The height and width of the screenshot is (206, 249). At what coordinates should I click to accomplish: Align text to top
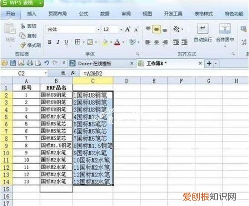[148, 29]
